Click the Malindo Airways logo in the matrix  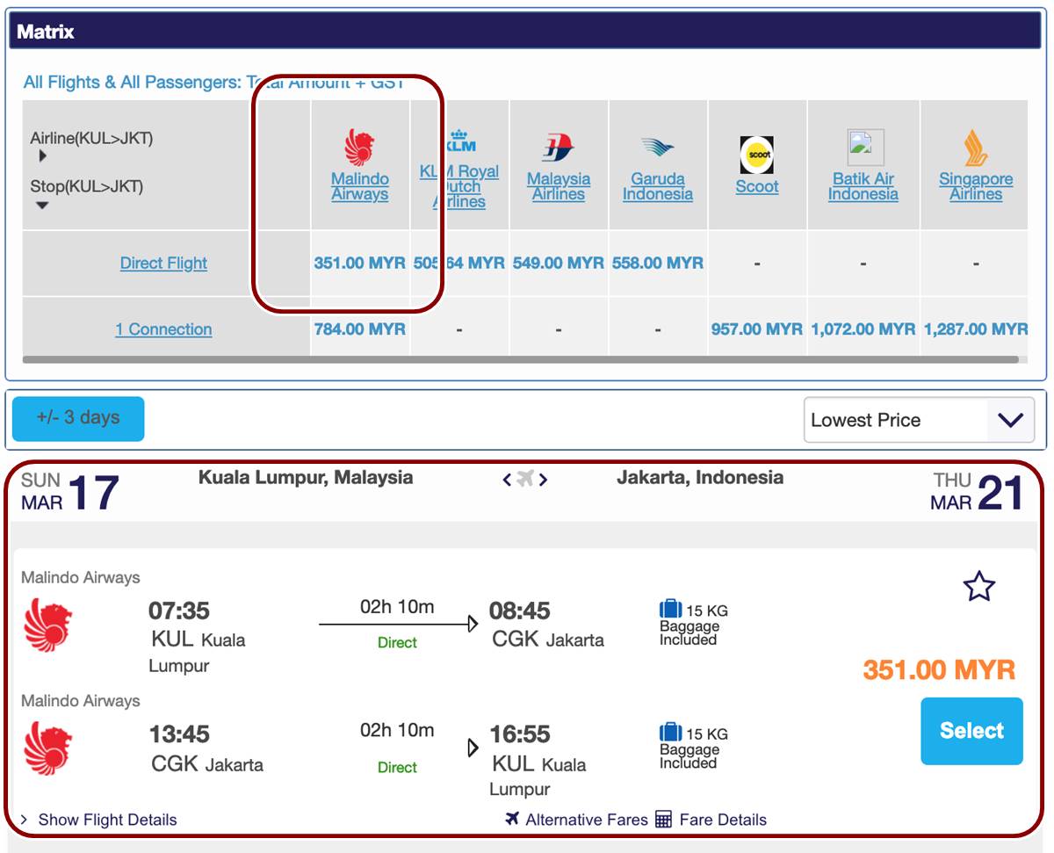coord(359,148)
